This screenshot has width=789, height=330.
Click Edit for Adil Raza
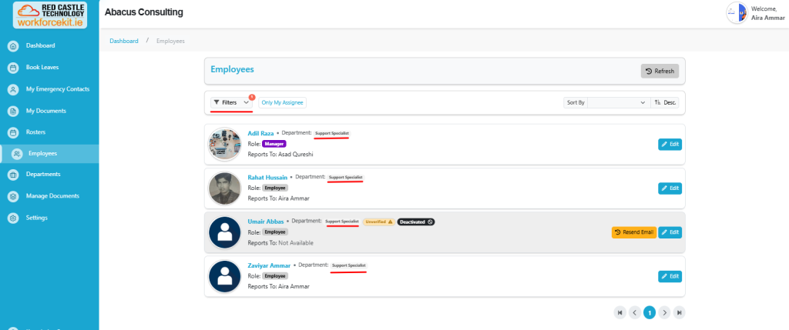point(670,144)
